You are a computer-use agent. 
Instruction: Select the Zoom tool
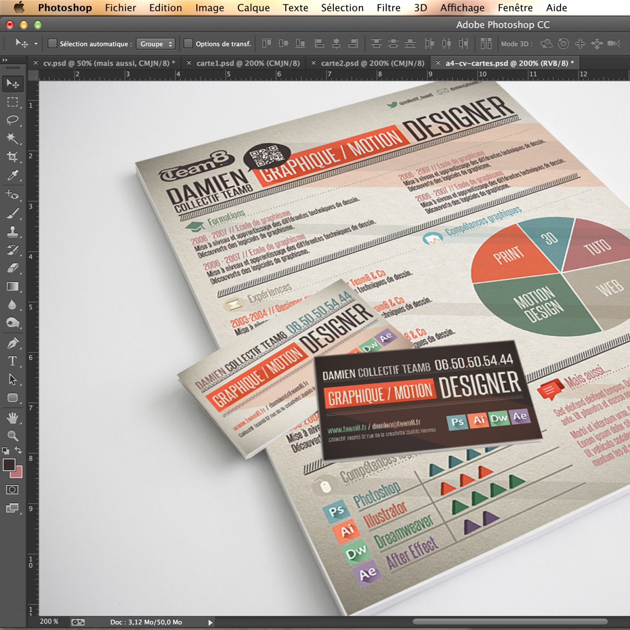(x=13, y=436)
